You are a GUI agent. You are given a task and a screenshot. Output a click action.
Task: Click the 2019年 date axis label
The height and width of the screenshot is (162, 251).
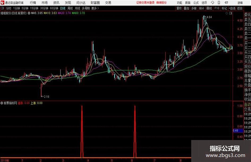(5, 160)
